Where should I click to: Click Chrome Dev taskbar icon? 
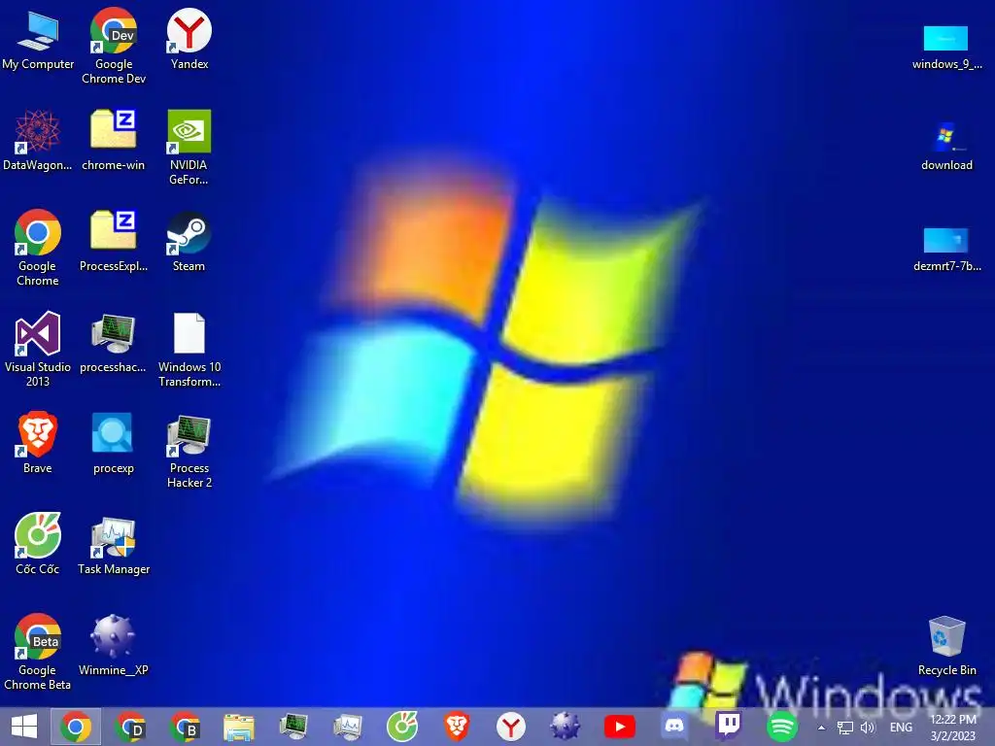point(130,727)
